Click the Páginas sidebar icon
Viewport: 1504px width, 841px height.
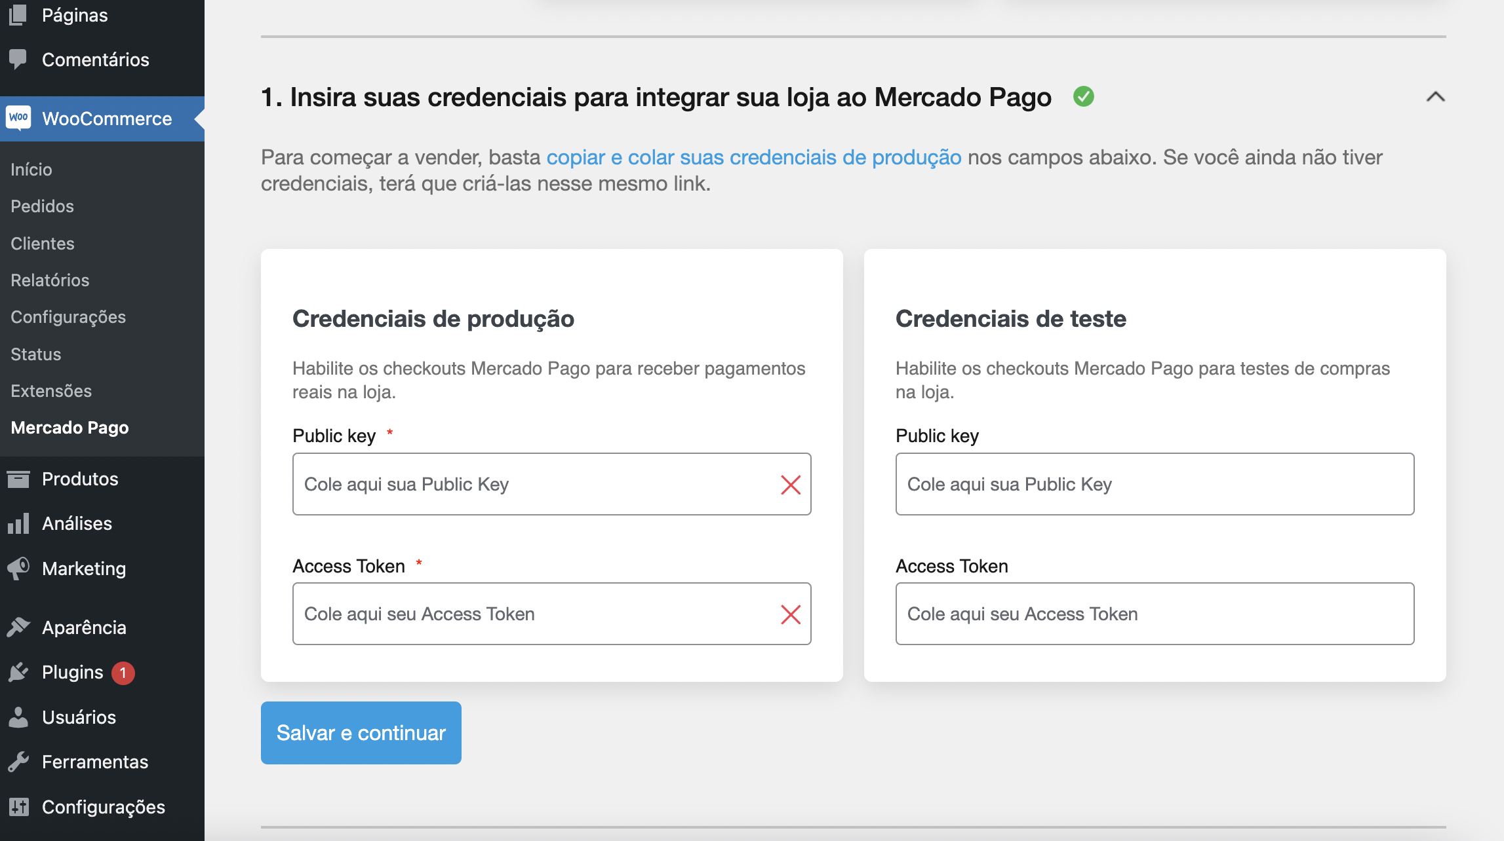coord(18,14)
